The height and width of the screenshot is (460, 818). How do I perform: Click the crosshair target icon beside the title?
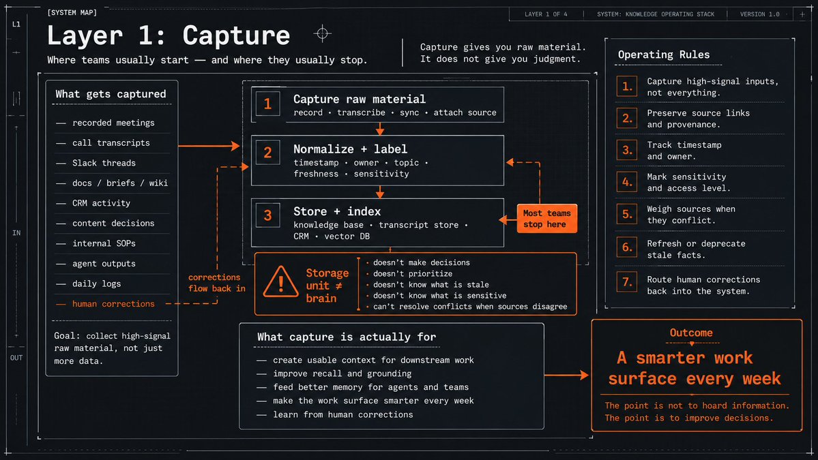point(323,33)
